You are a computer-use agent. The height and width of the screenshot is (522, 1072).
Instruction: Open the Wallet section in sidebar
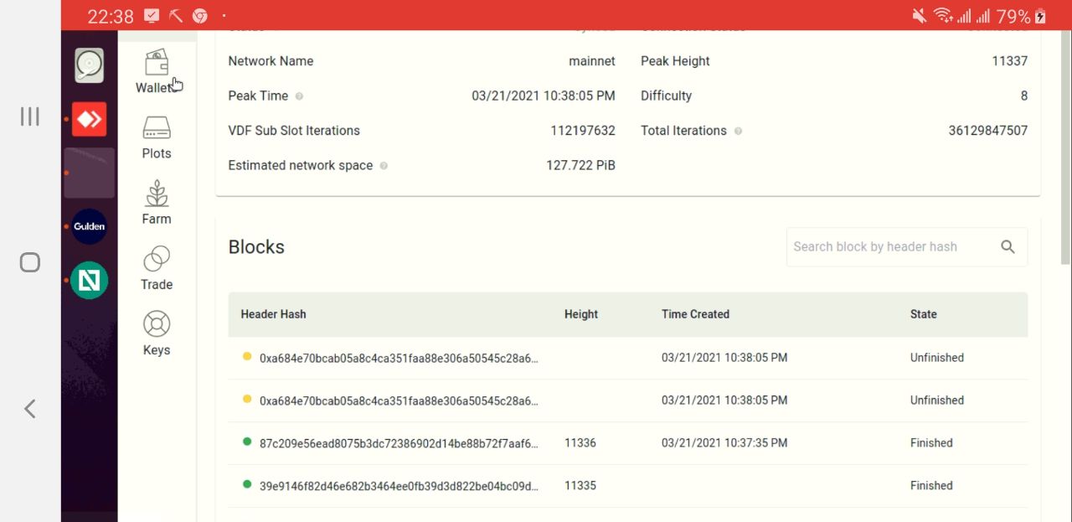(x=157, y=71)
